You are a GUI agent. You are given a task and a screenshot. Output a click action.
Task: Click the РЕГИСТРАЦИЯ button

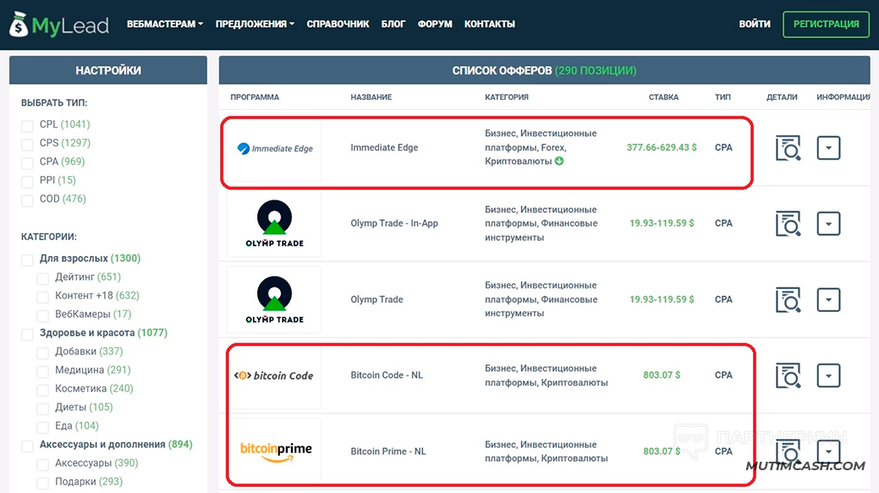(x=826, y=24)
